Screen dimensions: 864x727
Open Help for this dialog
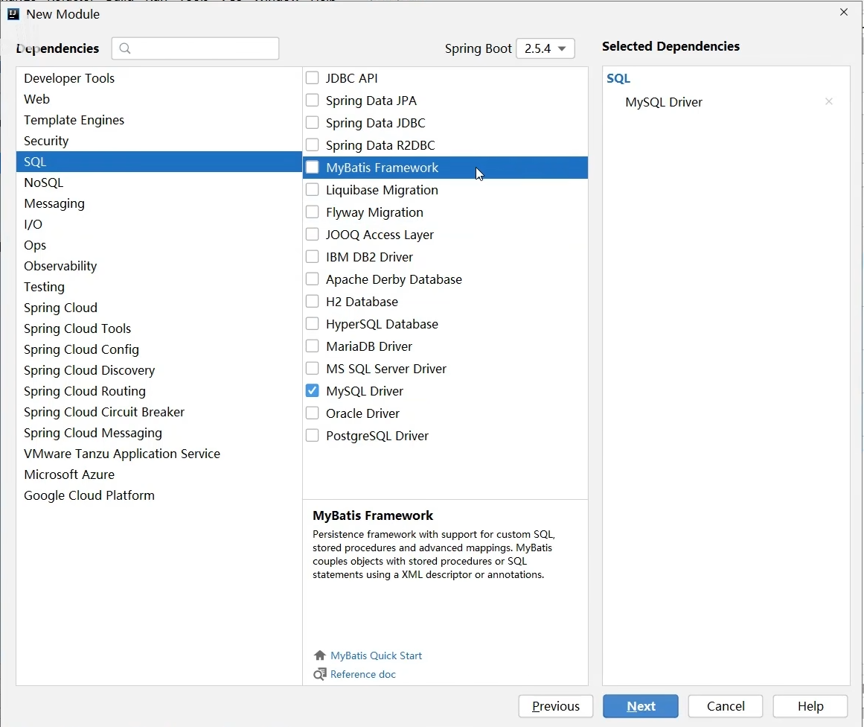click(810, 706)
